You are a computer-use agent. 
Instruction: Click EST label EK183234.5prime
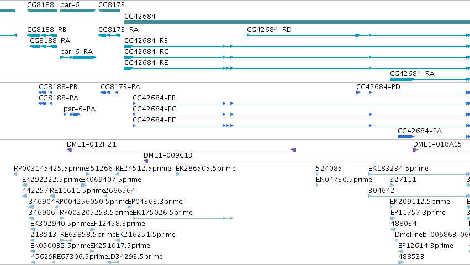point(398,169)
